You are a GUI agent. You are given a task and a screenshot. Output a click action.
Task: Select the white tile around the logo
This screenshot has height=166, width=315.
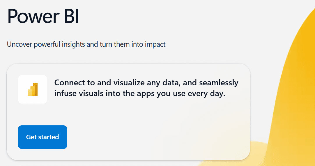click(x=33, y=89)
